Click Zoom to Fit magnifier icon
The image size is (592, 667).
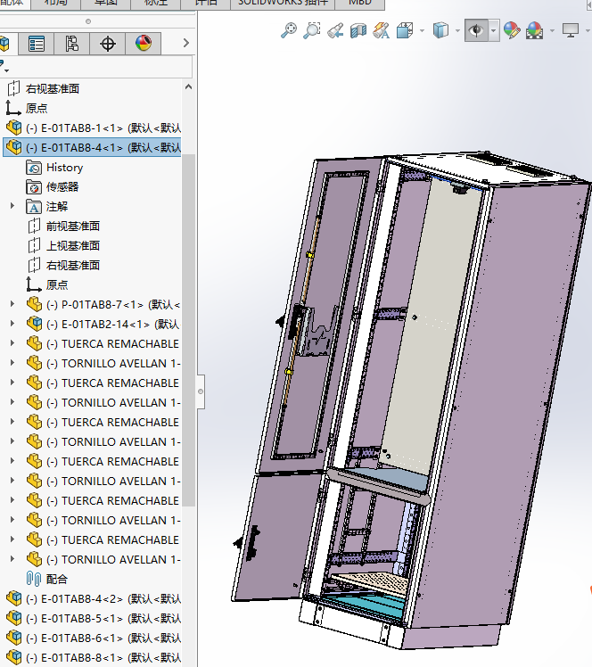click(x=289, y=30)
